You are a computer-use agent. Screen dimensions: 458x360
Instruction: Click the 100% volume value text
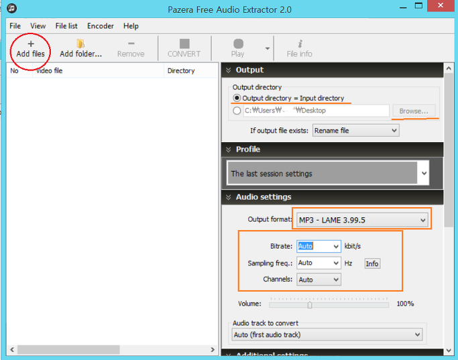click(x=405, y=304)
